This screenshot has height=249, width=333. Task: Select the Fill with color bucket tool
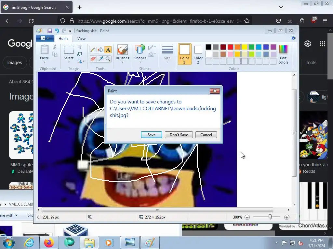[100, 50]
